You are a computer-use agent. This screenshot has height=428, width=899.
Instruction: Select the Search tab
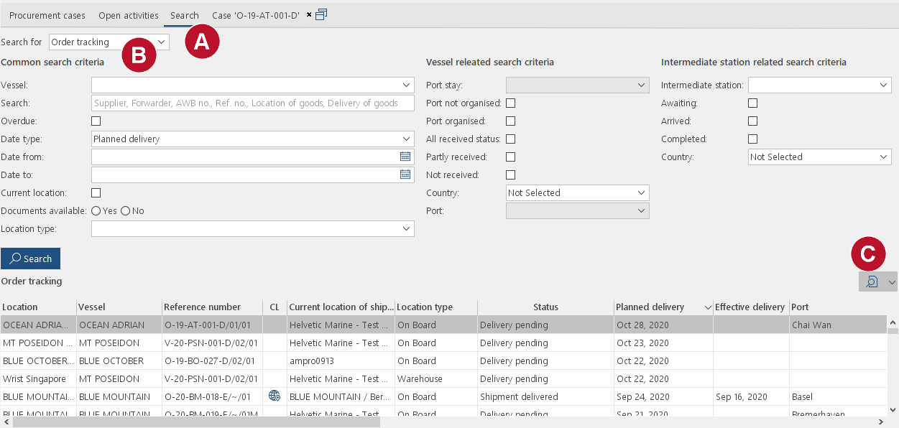tap(185, 15)
